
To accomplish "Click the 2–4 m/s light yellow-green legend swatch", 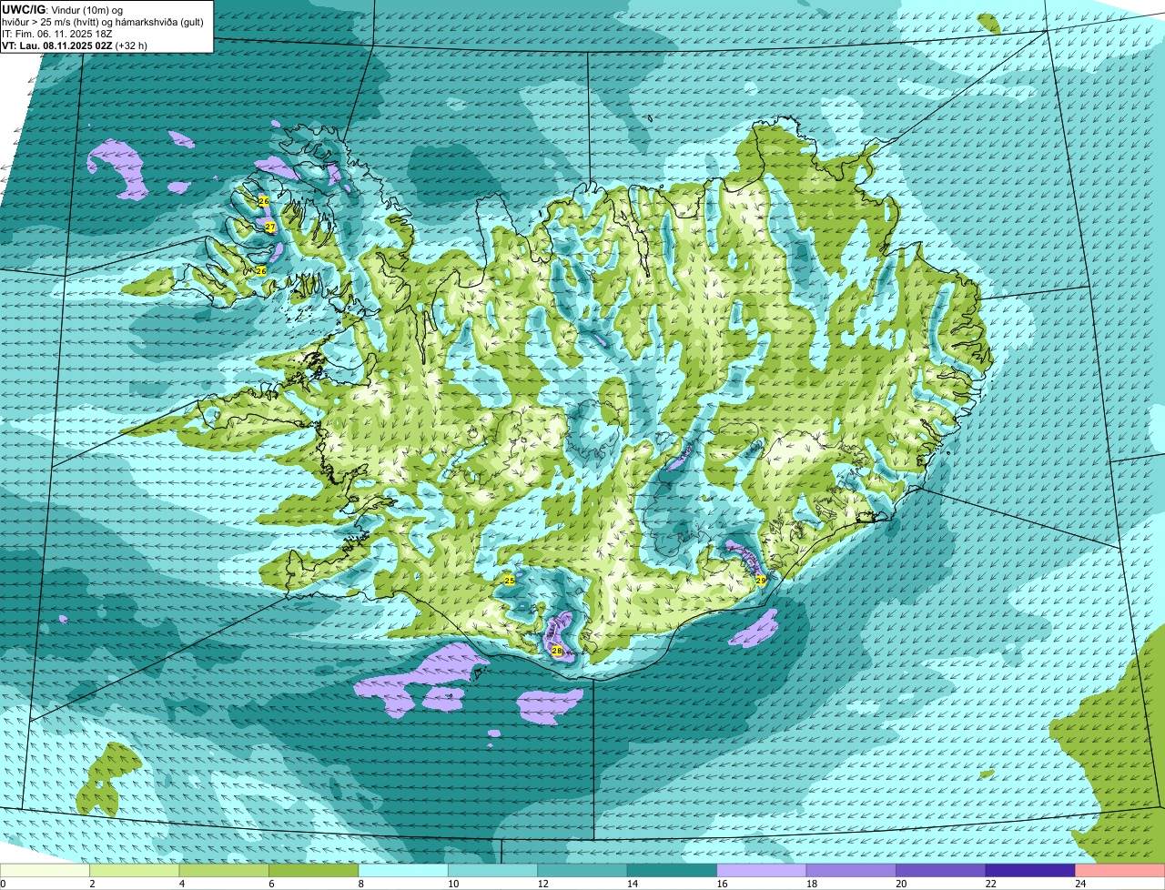I will click(x=135, y=871).
